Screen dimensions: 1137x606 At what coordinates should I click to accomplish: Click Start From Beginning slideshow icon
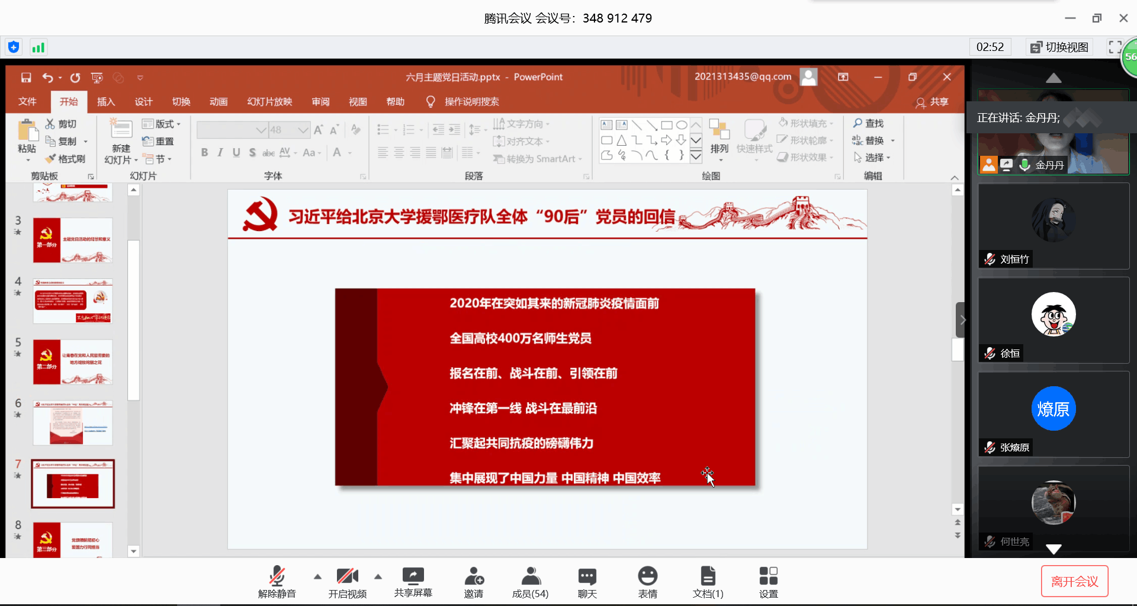click(x=97, y=78)
